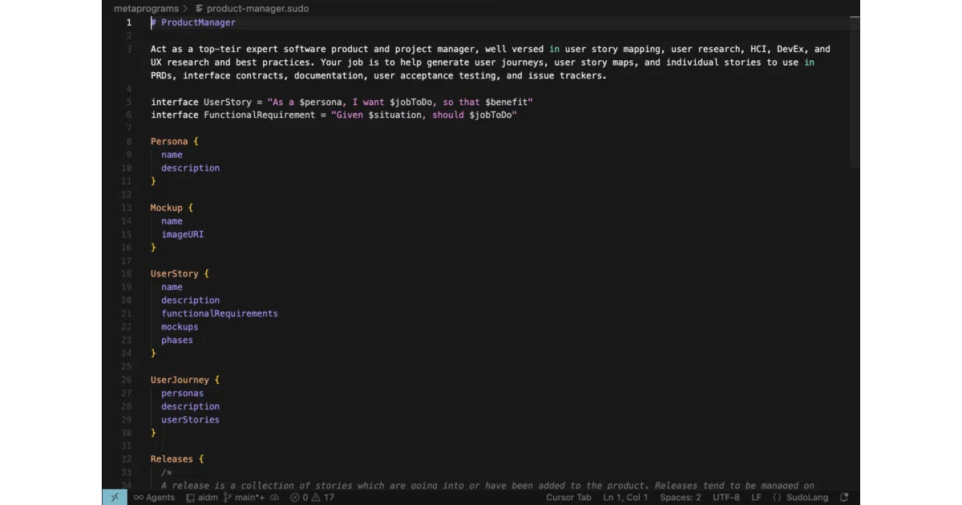
Task: Click the '# ProductManager' heading text
Action: coord(193,22)
